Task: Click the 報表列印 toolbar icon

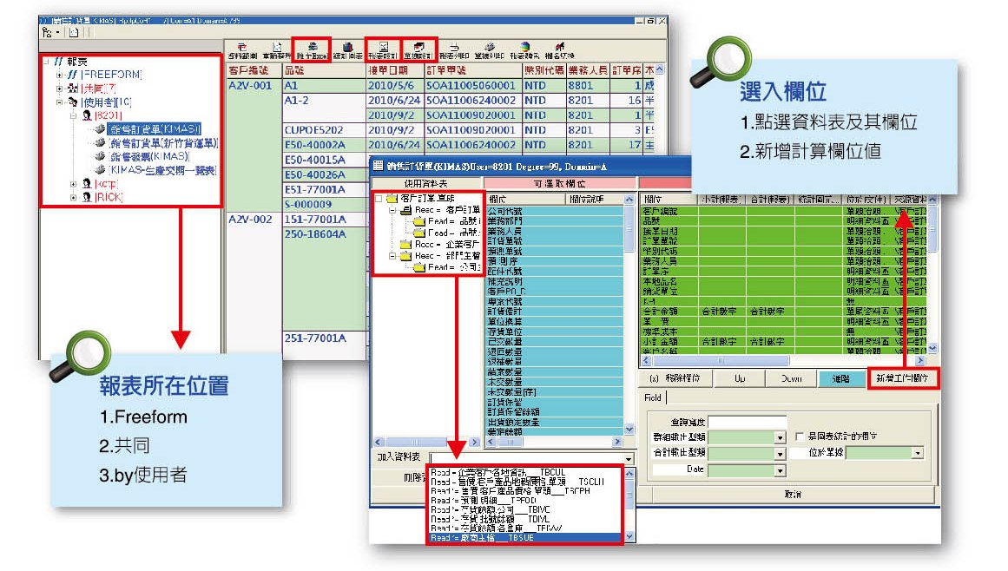Action: click(453, 49)
